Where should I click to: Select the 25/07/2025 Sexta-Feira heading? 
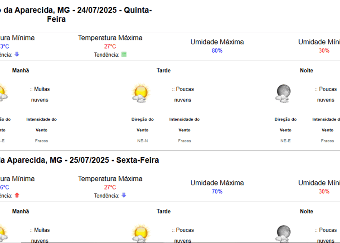pyautogui.click(x=79, y=160)
